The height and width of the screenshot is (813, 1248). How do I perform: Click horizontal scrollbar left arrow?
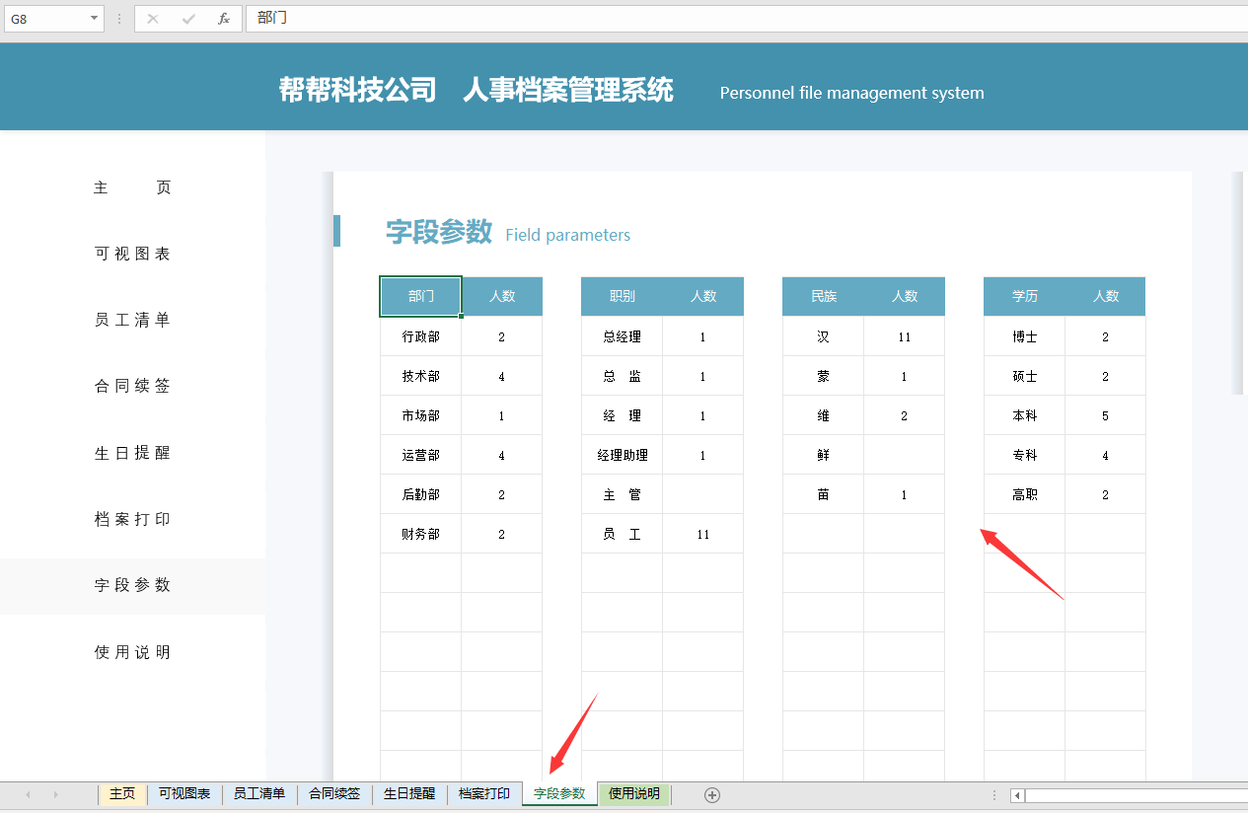click(x=1018, y=795)
